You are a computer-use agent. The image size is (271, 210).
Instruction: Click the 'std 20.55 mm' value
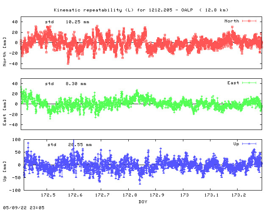pyautogui.click(x=69, y=145)
